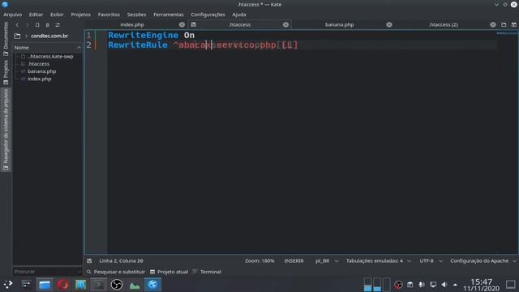
Task: Go forward in filesystem browser
Action: coord(27,25)
